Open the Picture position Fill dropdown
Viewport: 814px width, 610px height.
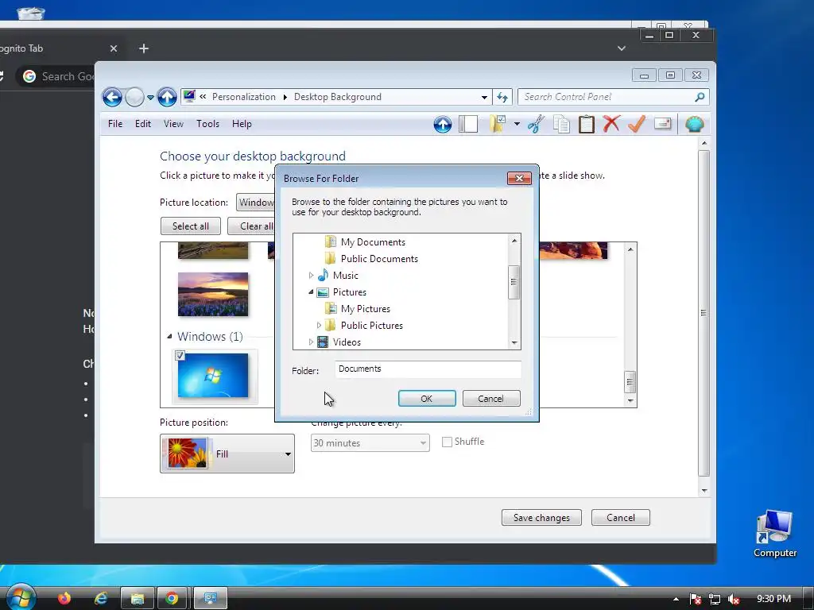pos(227,454)
